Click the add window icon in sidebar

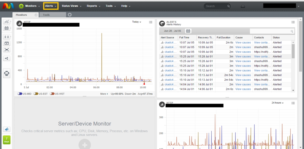[7, 43]
